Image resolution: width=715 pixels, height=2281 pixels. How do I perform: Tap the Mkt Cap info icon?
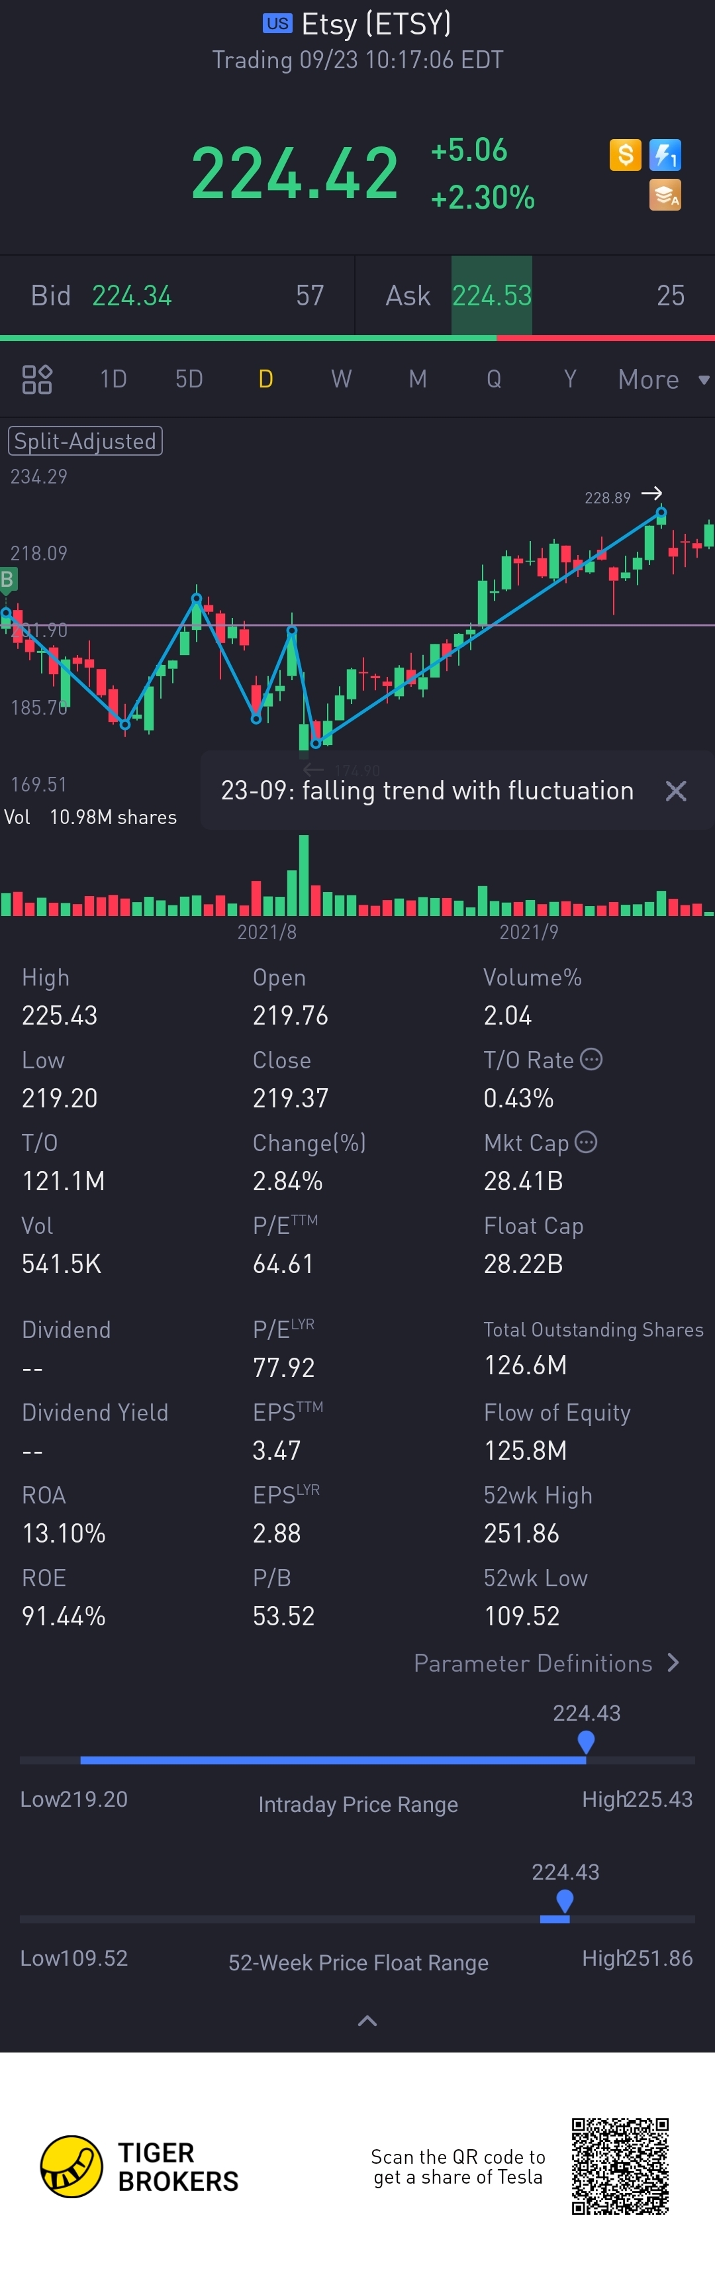tap(586, 1142)
